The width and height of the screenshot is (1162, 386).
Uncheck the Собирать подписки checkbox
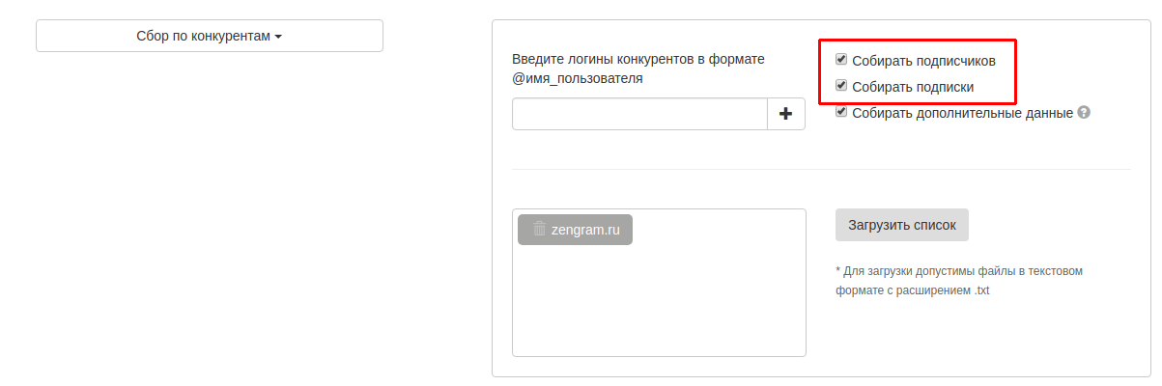tap(841, 85)
